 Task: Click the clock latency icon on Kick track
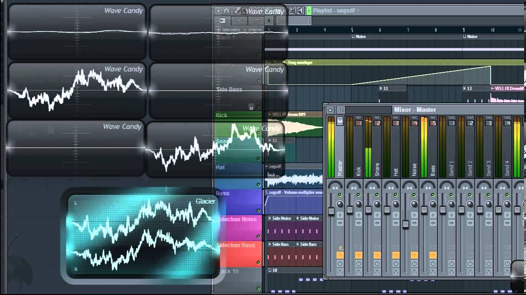point(359,264)
